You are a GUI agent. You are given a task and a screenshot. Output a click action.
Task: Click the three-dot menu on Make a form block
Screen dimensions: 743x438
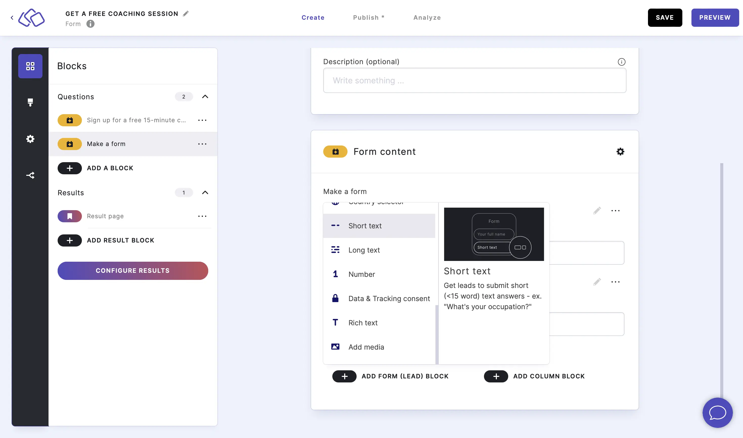pos(202,143)
